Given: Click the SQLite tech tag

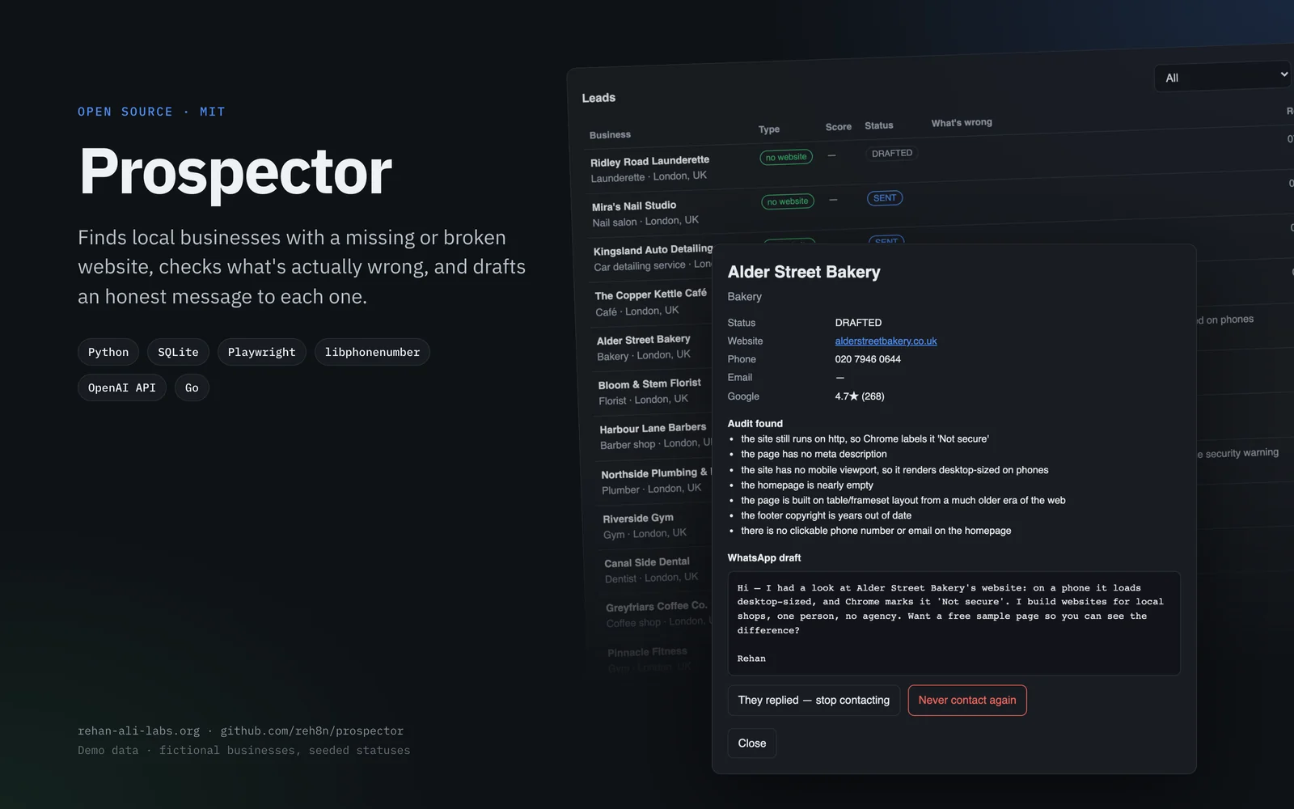Looking at the screenshot, I should click(x=178, y=352).
